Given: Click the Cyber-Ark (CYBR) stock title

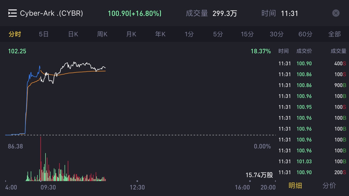Looking at the screenshot, I should [x=52, y=13].
